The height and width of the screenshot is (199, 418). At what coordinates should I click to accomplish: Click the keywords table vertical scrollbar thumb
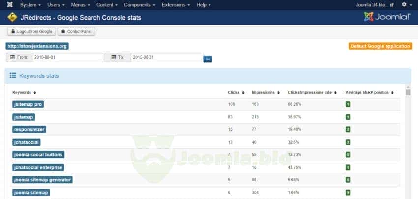pyautogui.click(x=408, y=92)
